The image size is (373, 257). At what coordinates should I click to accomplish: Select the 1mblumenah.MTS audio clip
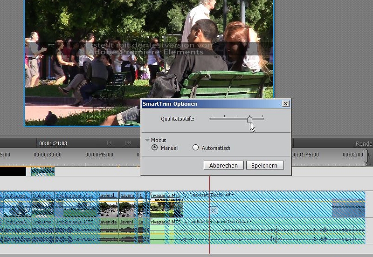coord(76,231)
